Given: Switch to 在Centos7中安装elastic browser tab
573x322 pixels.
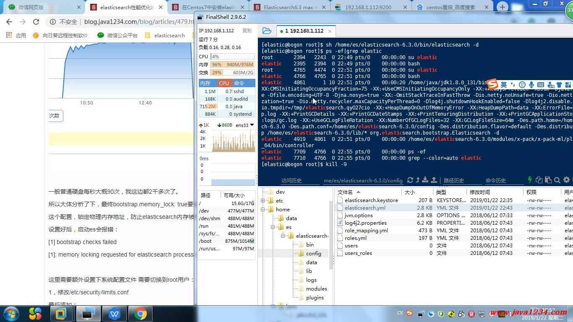Looking at the screenshot, I should point(208,7).
